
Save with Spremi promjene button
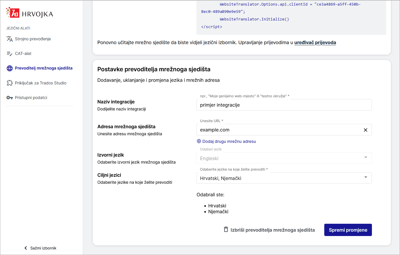(x=348, y=230)
